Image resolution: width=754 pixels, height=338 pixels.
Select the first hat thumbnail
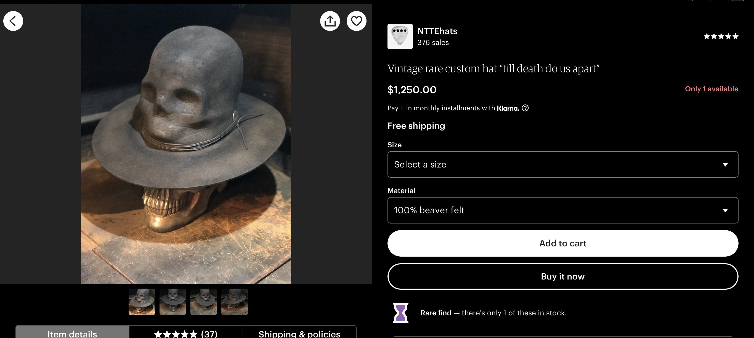(x=142, y=302)
